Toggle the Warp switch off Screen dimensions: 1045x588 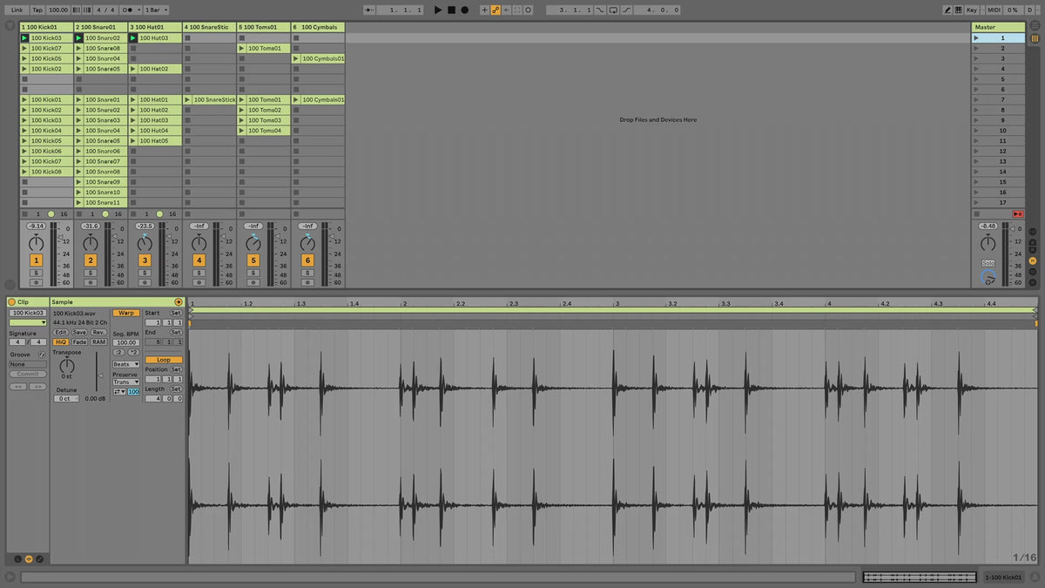coord(126,313)
